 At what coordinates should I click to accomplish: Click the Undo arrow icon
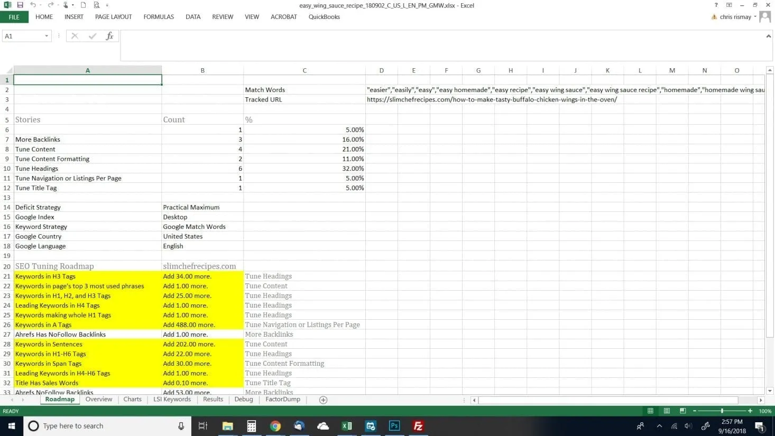pyautogui.click(x=33, y=5)
